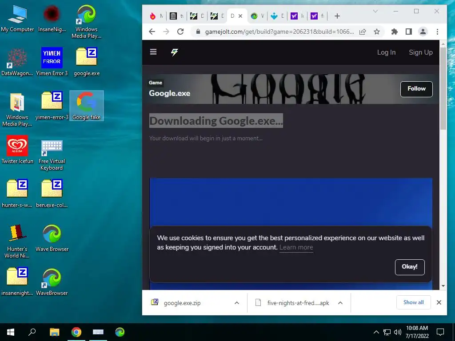Toggle Chrome side panel icon

pos(409,32)
